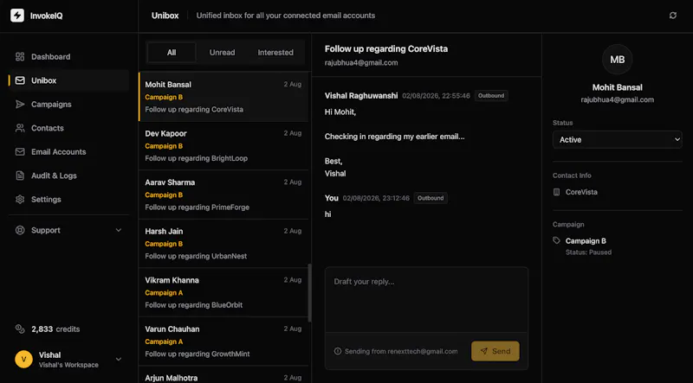Image resolution: width=693 pixels, height=383 pixels.
Task: Click the Outbound badge on You message
Action: (431, 198)
